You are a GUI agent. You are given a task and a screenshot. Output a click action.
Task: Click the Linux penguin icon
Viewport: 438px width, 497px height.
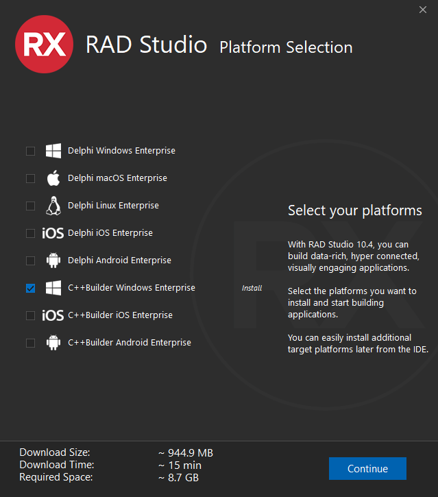53,206
